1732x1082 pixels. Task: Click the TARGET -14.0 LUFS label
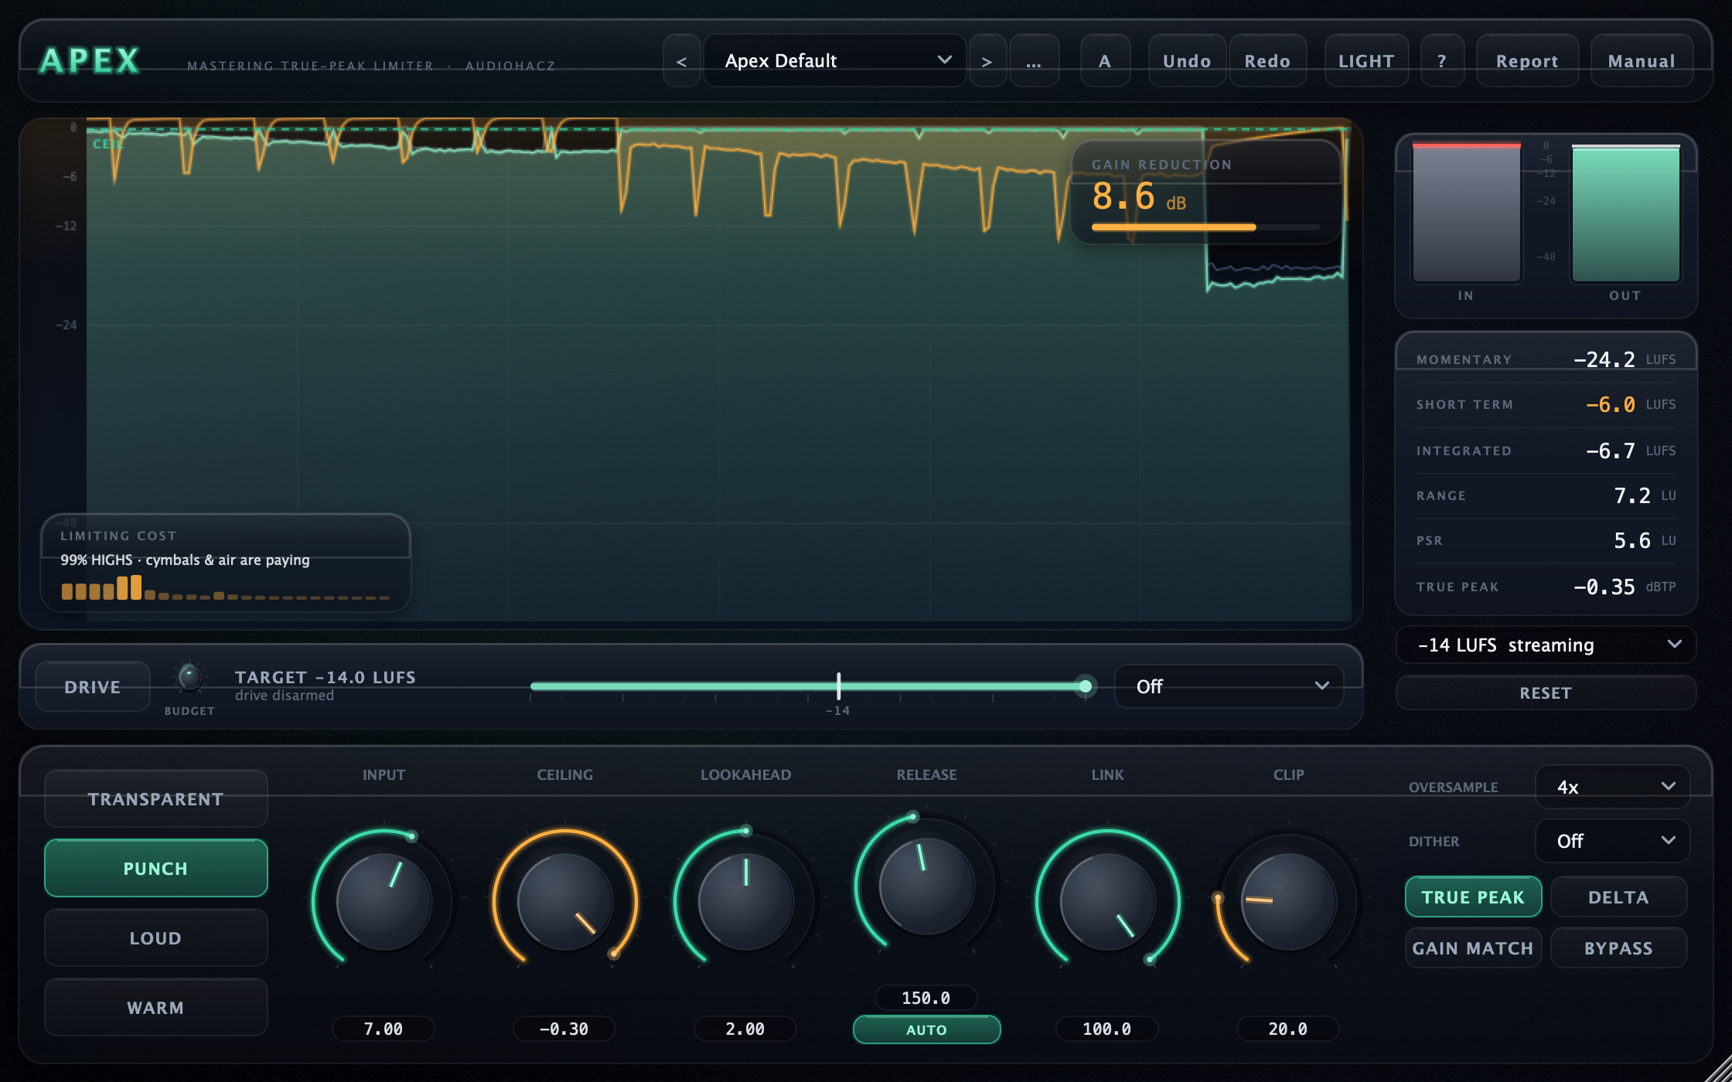coord(326,677)
